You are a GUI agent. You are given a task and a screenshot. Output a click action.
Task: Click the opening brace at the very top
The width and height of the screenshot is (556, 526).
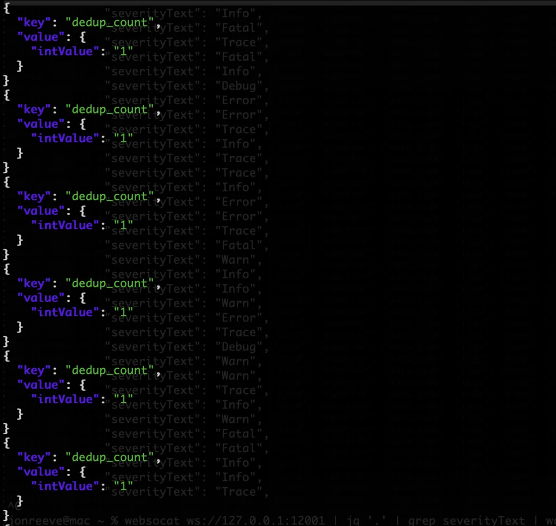click(7, 8)
